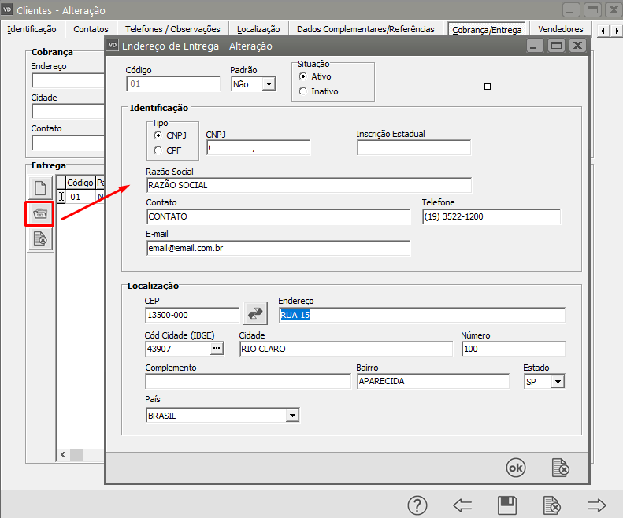623x518 pixels.
Task: Open the País dropdown list
Action: (292, 416)
